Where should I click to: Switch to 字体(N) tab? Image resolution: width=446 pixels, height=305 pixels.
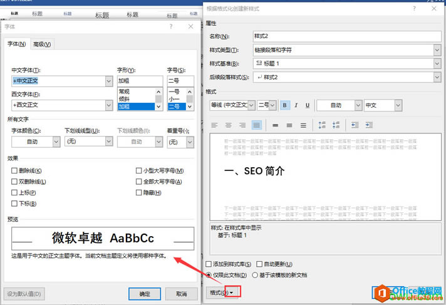click(16, 44)
